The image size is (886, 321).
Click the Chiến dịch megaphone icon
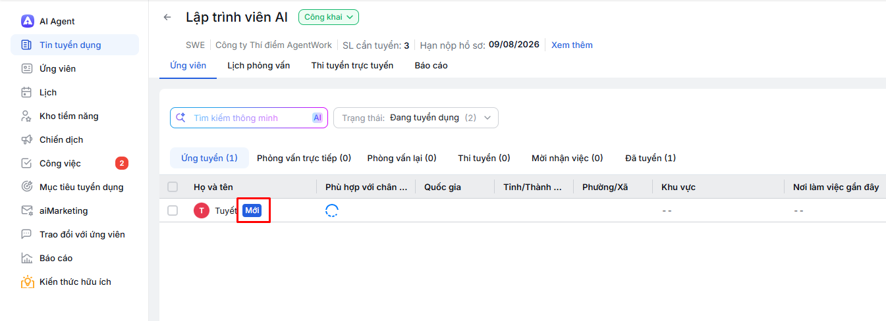27,139
